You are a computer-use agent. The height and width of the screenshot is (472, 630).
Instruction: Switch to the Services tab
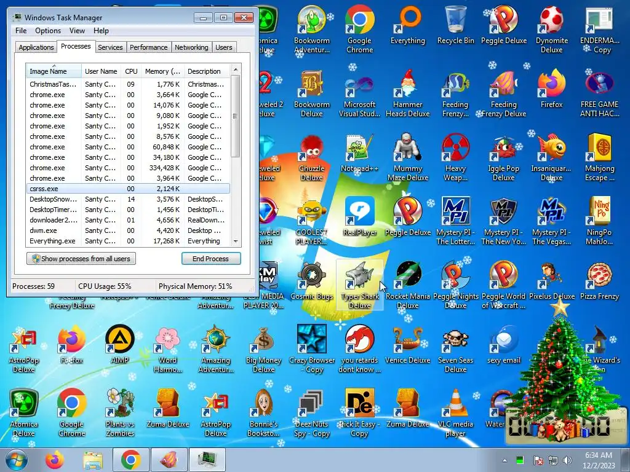pyautogui.click(x=110, y=47)
